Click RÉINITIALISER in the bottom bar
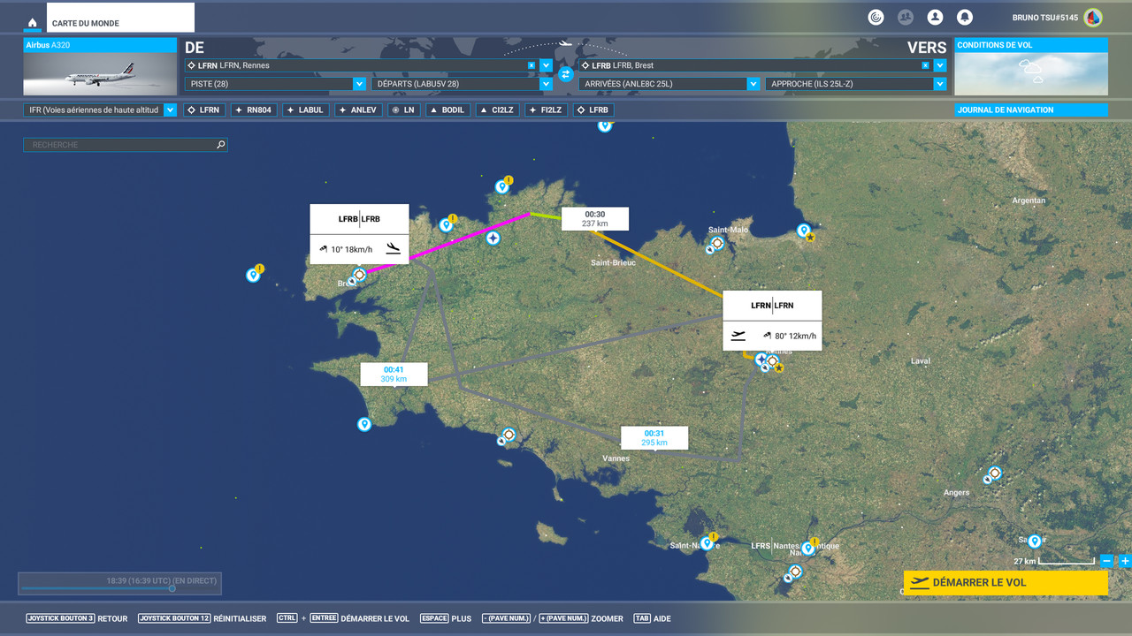The width and height of the screenshot is (1132, 636). (x=240, y=618)
